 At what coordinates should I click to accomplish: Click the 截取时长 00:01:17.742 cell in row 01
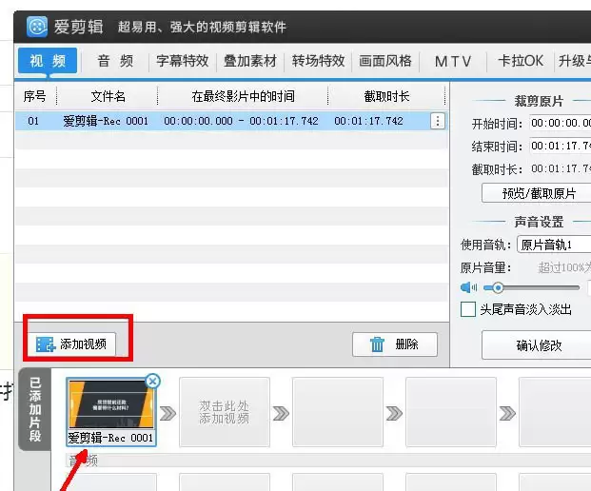[368, 121]
